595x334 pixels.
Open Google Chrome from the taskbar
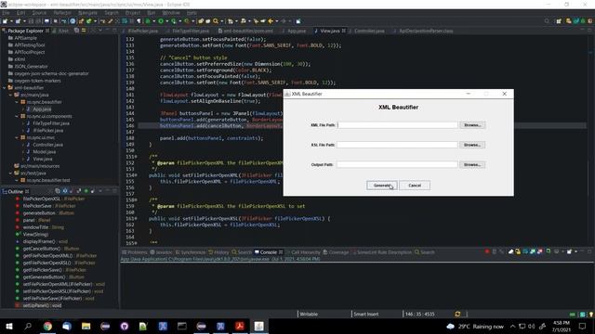(x=47, y=326)
